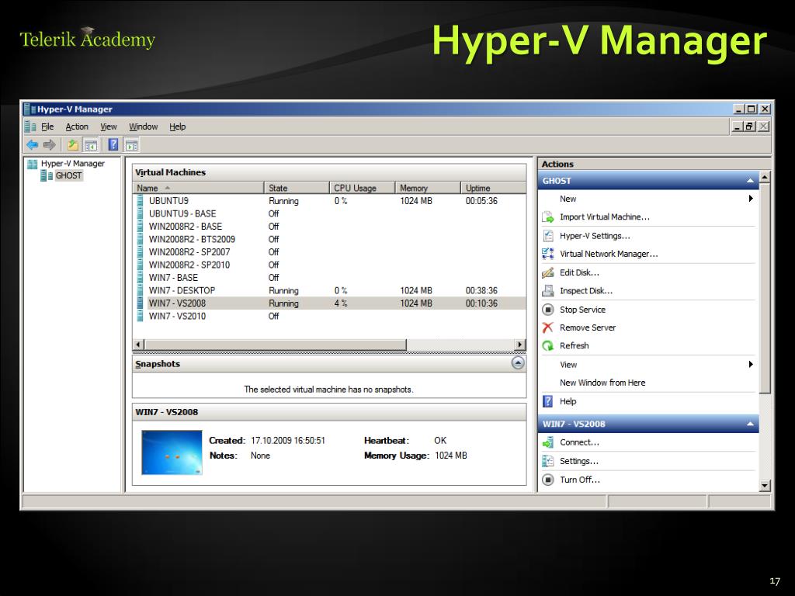Select the WIN7 - VS2008 row name

click(177, 303)
